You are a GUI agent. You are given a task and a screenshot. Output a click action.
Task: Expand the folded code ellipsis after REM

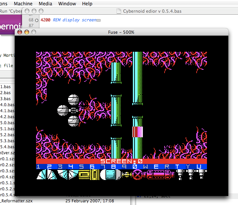[98, 20]
